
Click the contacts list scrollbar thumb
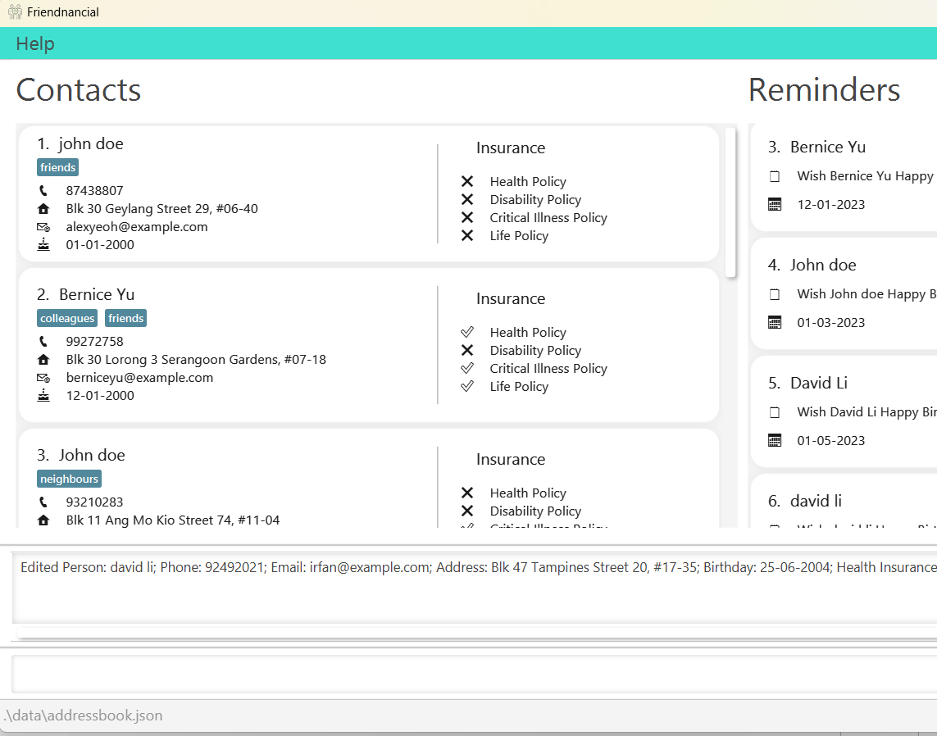tap(730, 202)
